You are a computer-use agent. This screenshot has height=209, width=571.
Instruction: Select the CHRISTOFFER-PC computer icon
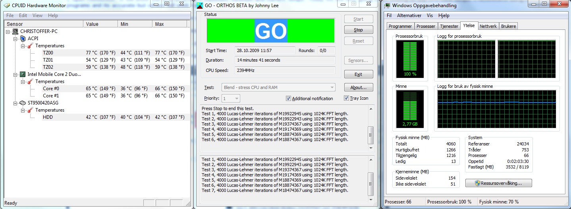tap(15, 31)
